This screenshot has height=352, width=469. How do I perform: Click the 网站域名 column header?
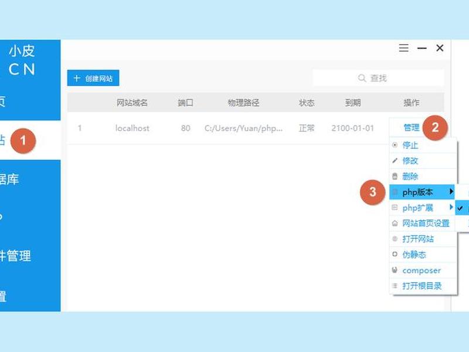[x=132, y=103]
